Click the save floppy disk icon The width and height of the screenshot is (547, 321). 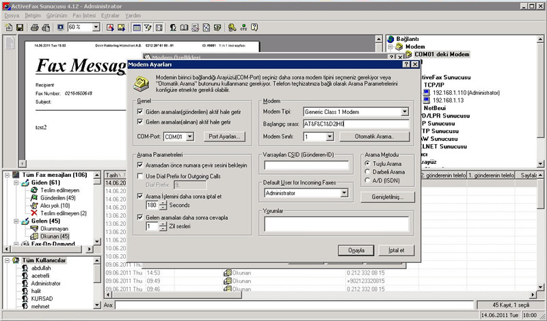coord(20,27)
